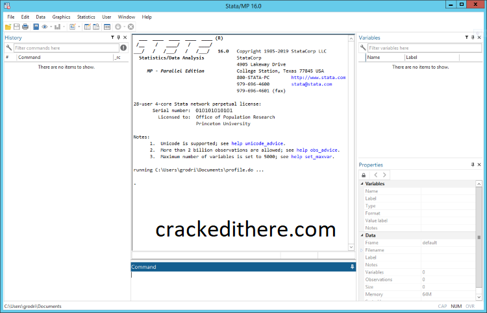Click the Results window scroll-down arrow
The width and height of the screenshot is (487, 313).
(351, 247)
